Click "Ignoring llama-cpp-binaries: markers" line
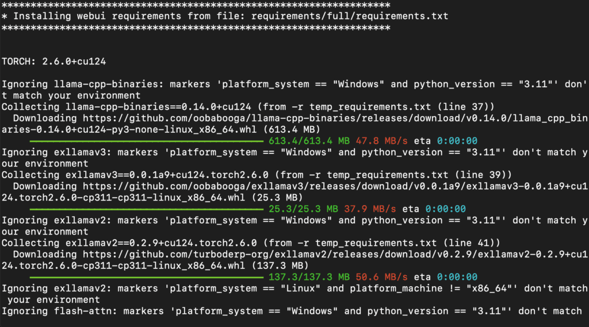Image resolution: width=589 pixels, height=327 pixels. click(x=294, y=84)
